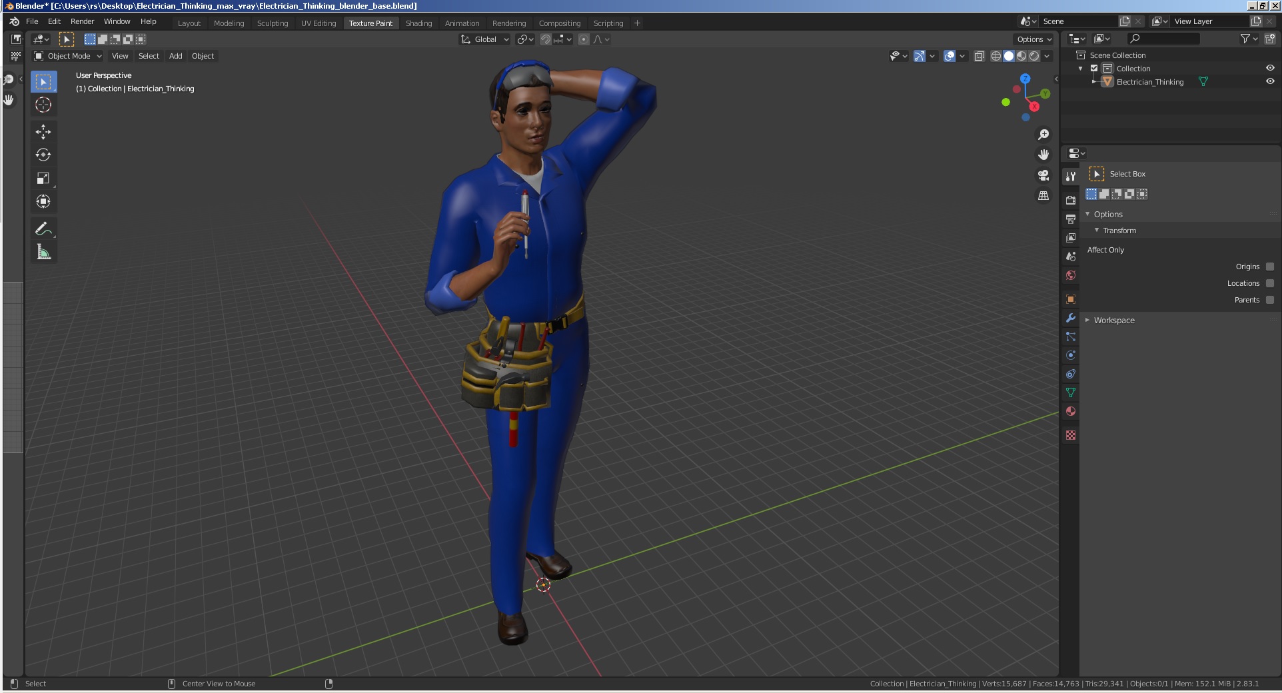Open the Object properties tab

pos(1071,299)
